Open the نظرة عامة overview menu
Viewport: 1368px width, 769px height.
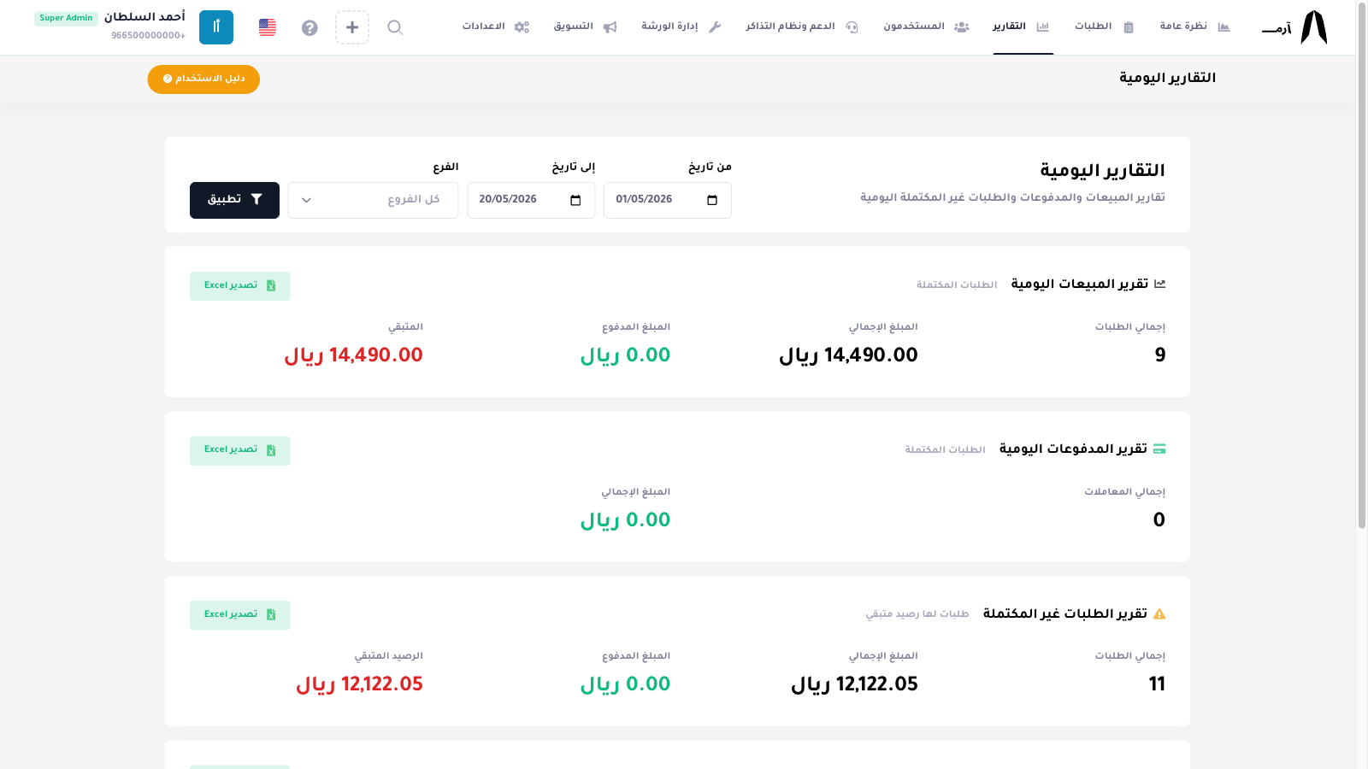(1195, 26)
